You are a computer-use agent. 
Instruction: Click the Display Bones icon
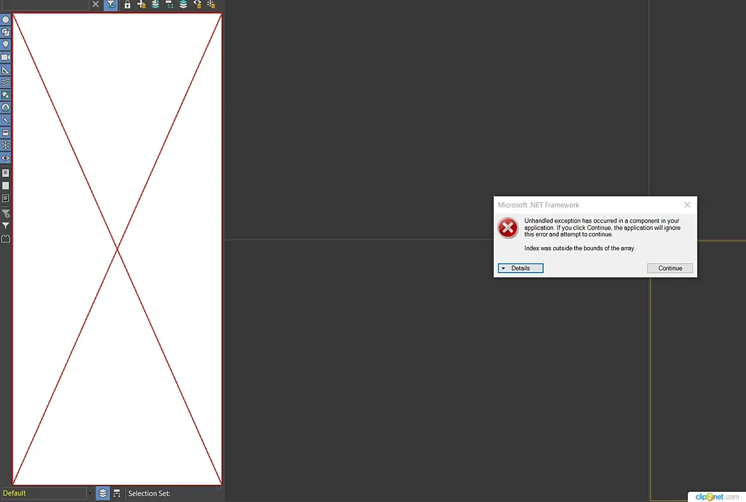tap(6, 120)
